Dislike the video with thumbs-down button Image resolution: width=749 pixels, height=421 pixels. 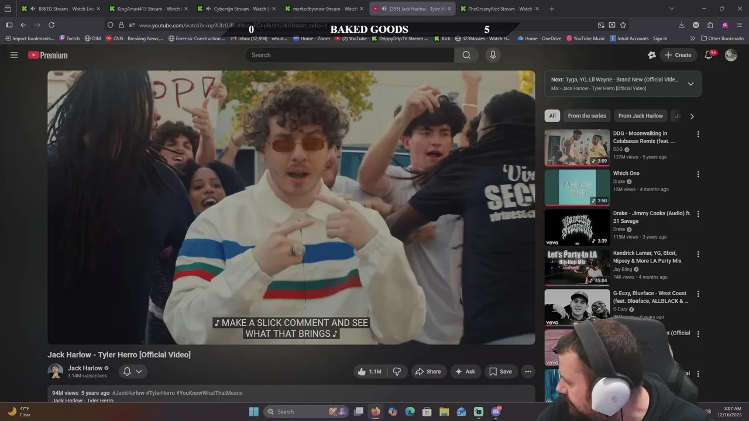tap(397, 371)
